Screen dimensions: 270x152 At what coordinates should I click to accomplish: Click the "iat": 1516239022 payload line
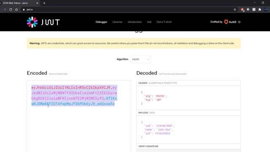pyautogui.click(x=157, y=133)
